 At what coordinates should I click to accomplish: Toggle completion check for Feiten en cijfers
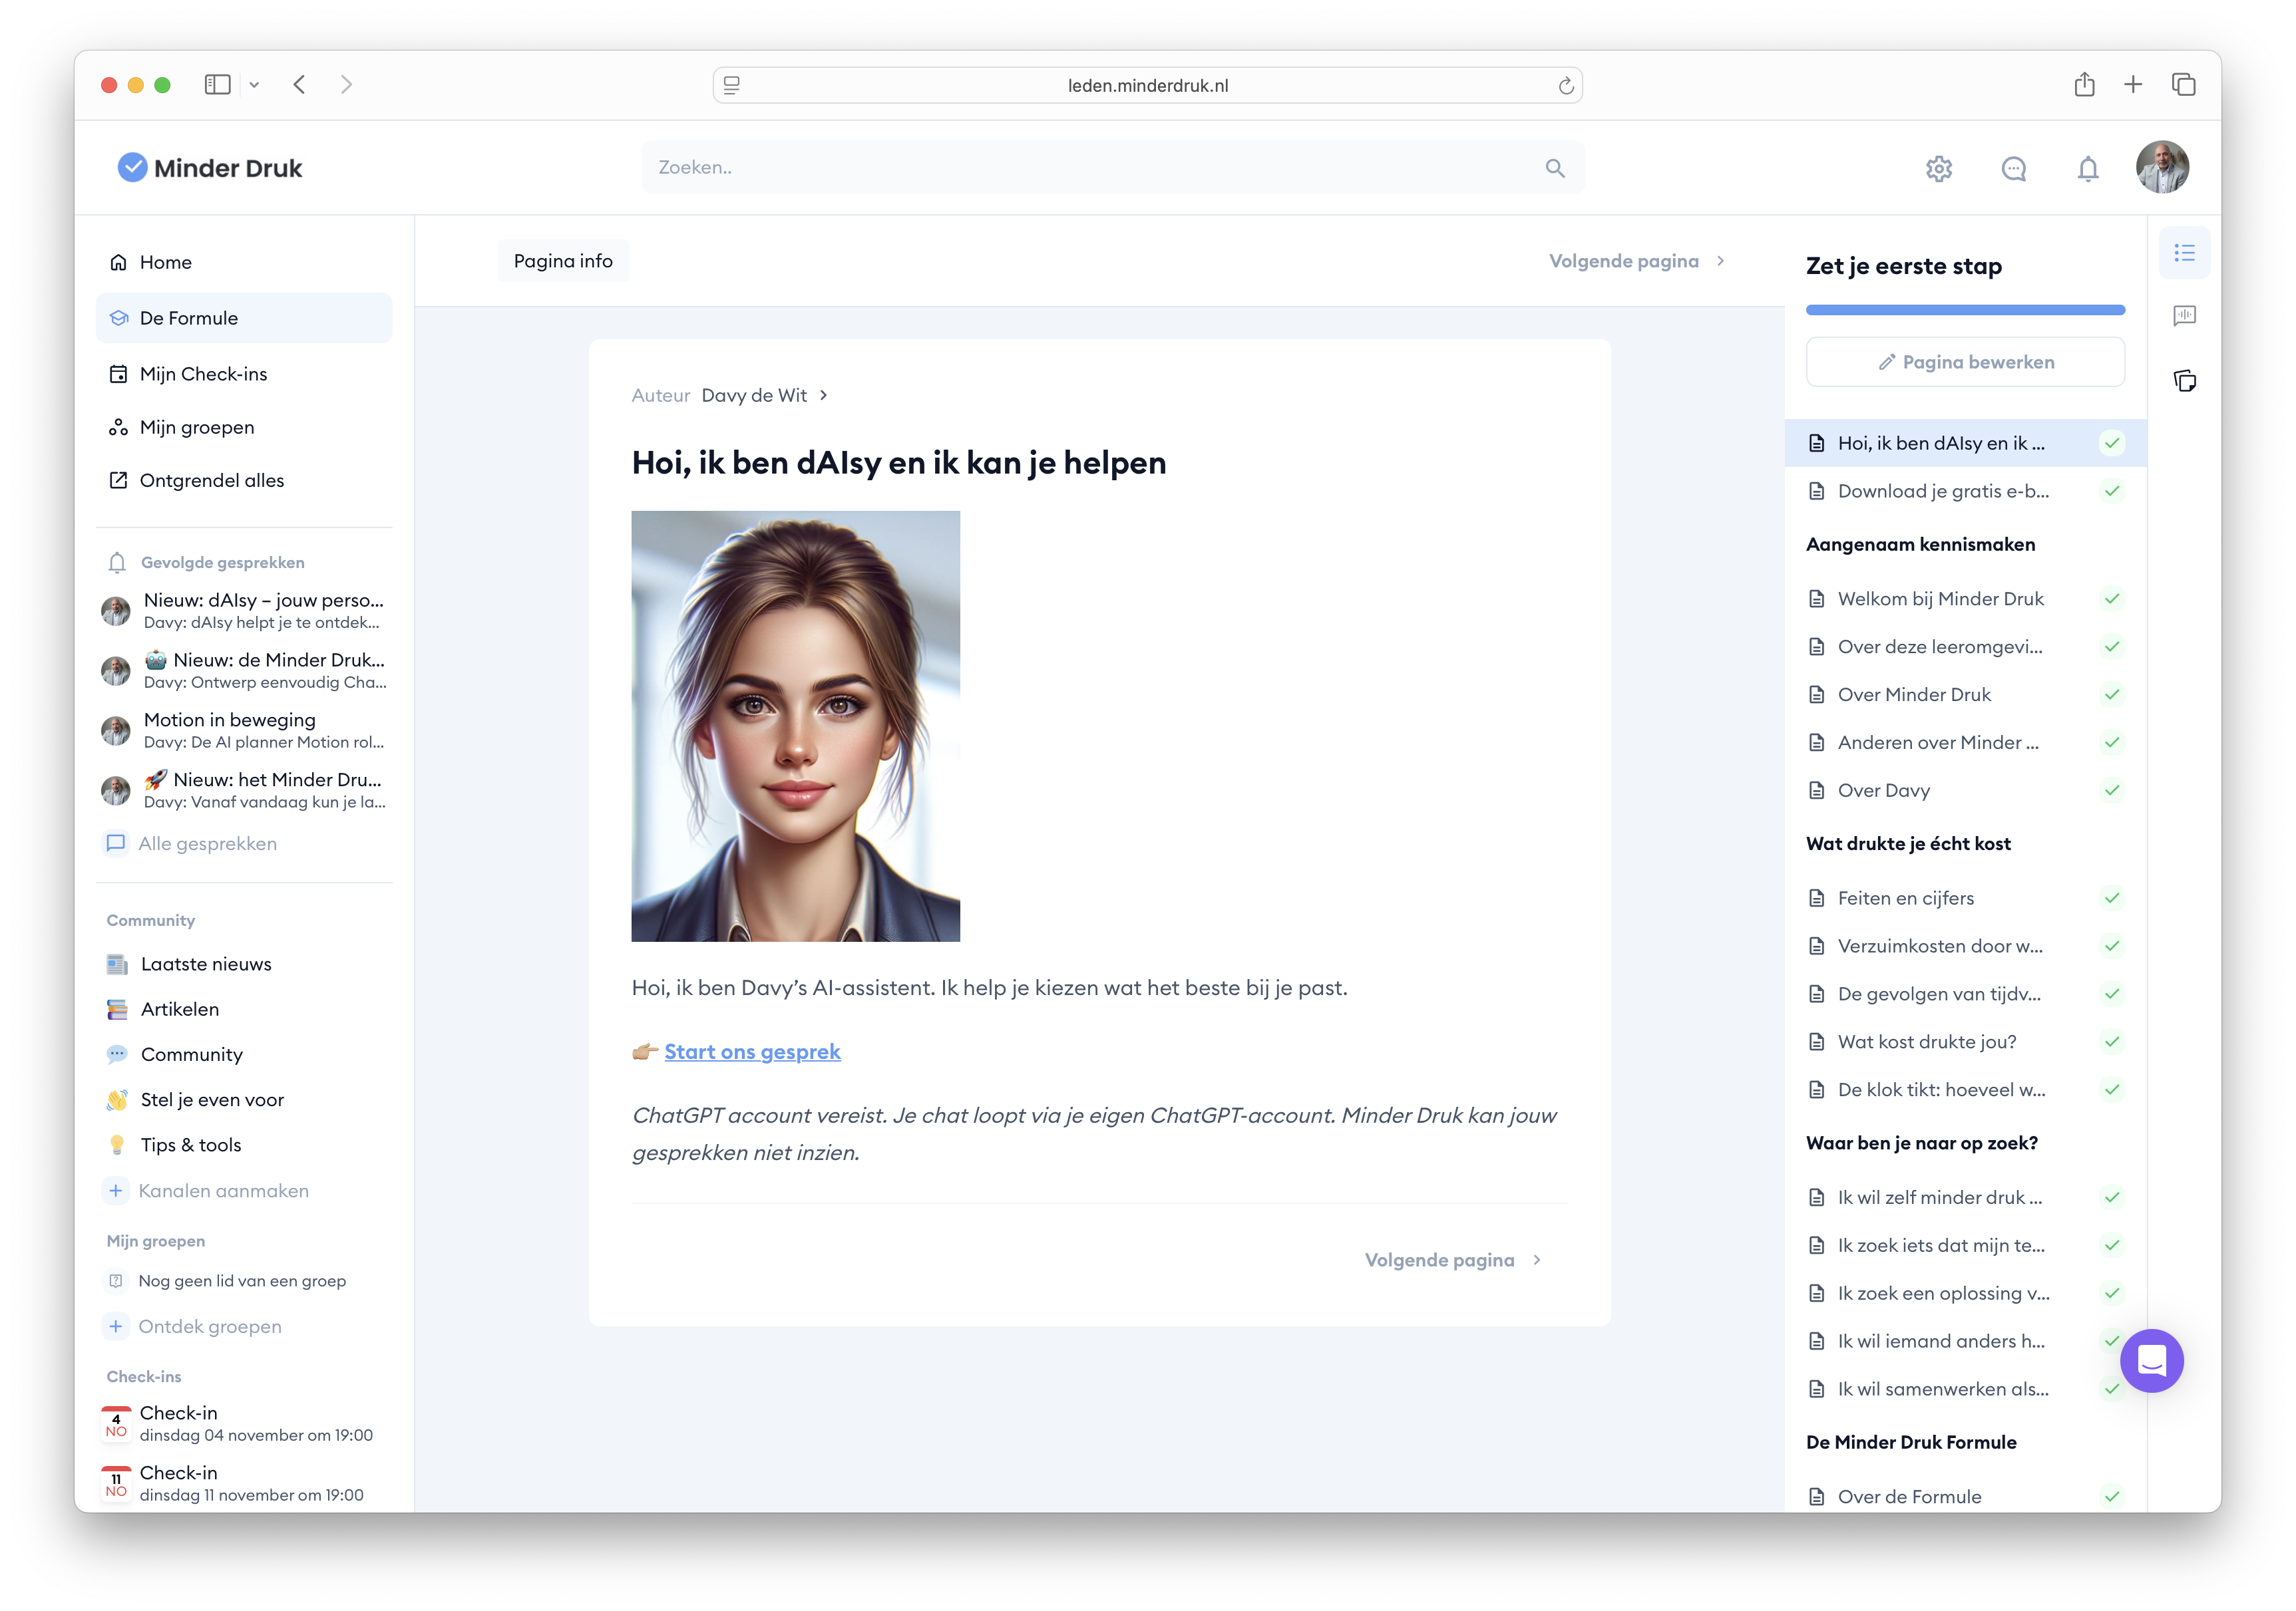tap(2111, 897)
